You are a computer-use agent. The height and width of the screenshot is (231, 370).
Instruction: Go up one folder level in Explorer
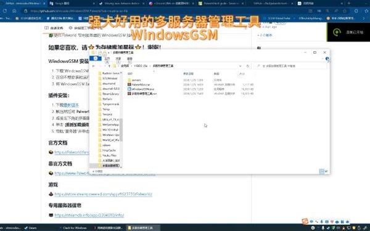pos(109,66)
